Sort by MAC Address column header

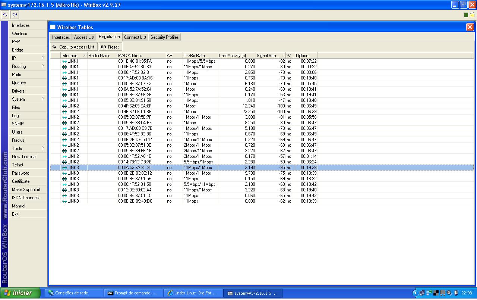coord(142,56)
